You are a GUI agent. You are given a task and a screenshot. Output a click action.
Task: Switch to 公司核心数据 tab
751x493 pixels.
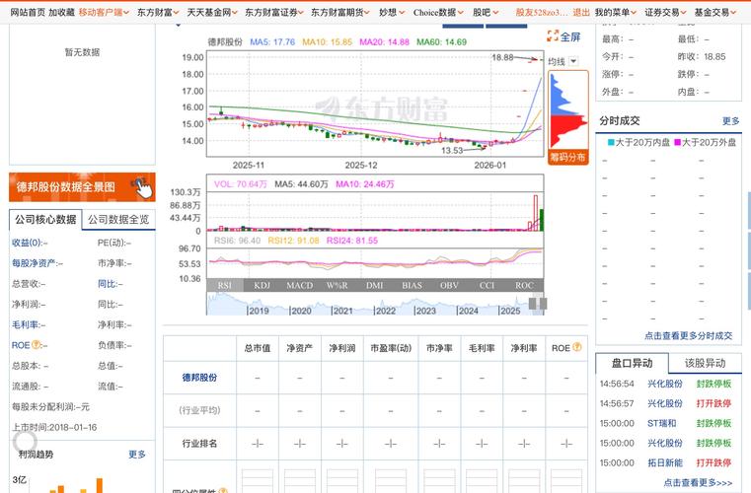45,220
